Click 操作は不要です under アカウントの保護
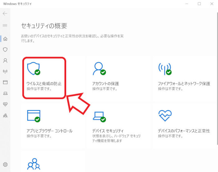 coord(105,88)
